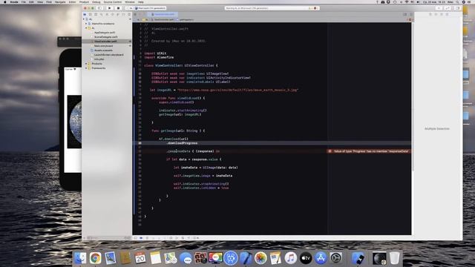Click the error annotation 'has no member responseData'
The height and width of the screenshot is (267, 475).
coord(369,151)
